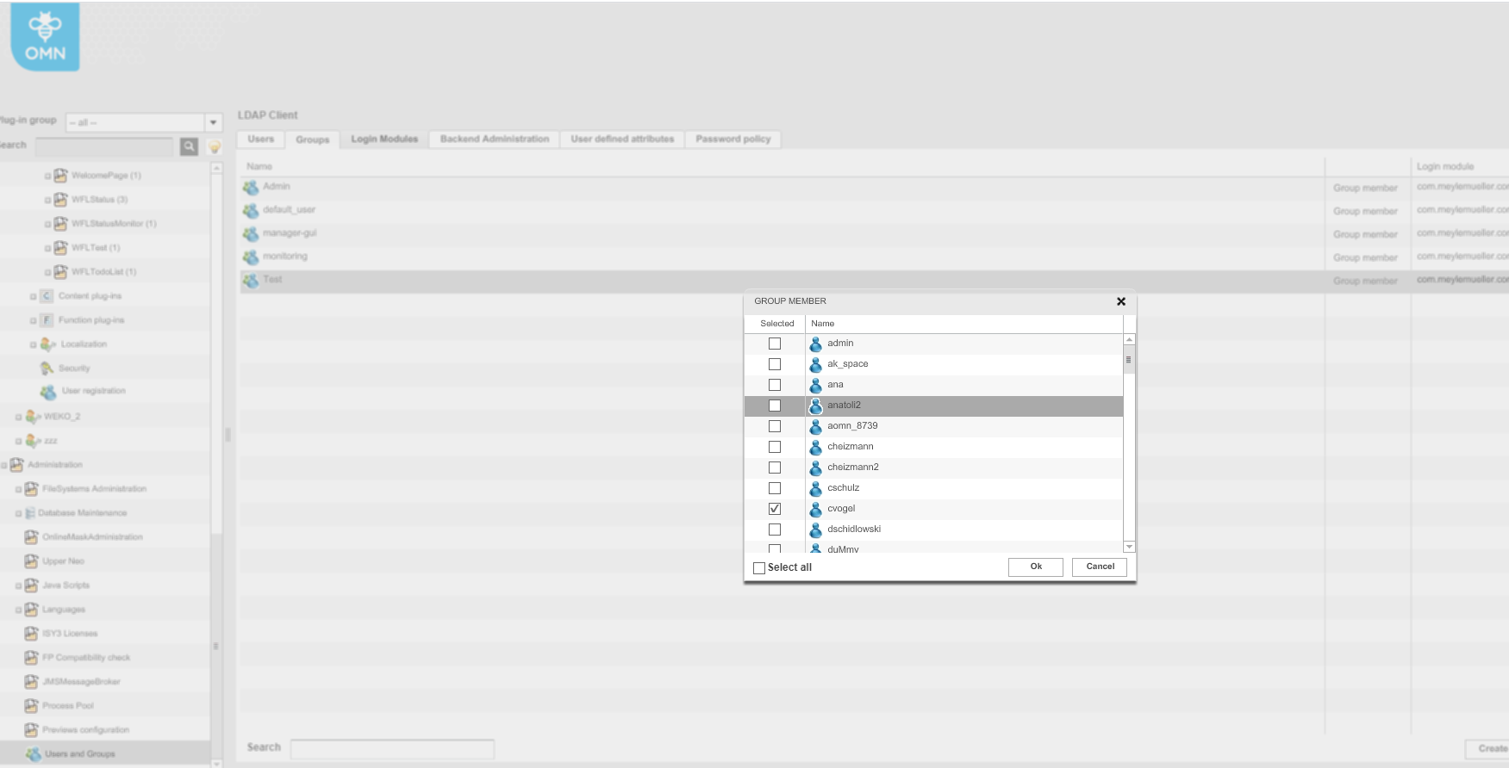Click the Upper Neo icon

(31, 561)
